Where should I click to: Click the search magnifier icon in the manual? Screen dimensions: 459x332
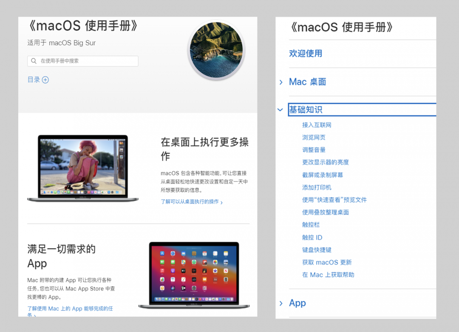coord(34,61)
